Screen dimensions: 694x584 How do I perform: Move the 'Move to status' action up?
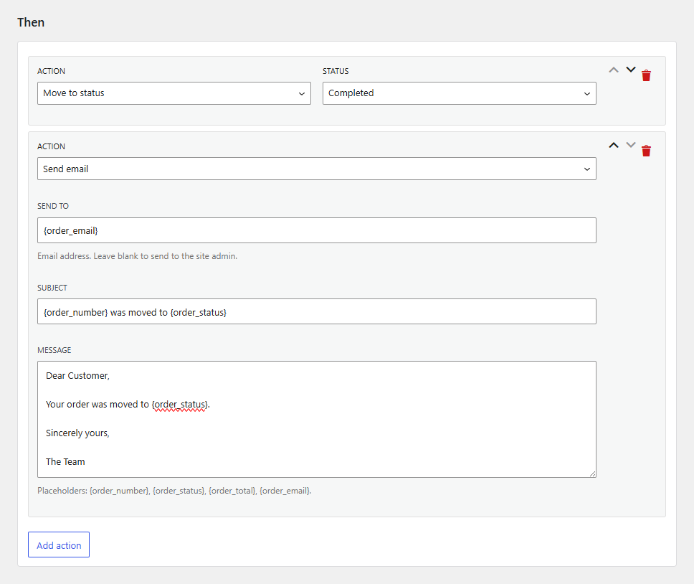point(614,70)
